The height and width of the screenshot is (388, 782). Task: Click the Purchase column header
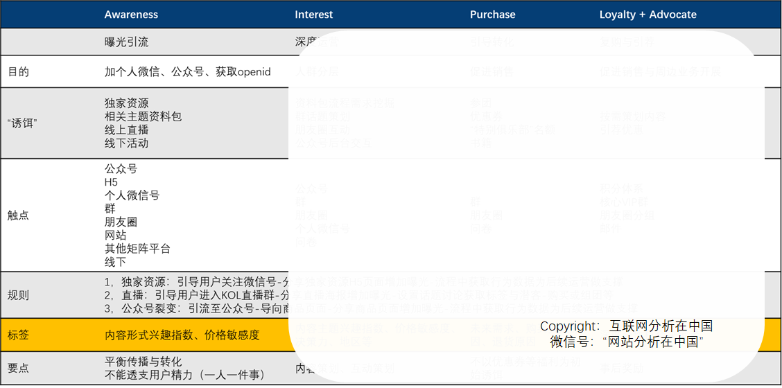coord(492,15)
